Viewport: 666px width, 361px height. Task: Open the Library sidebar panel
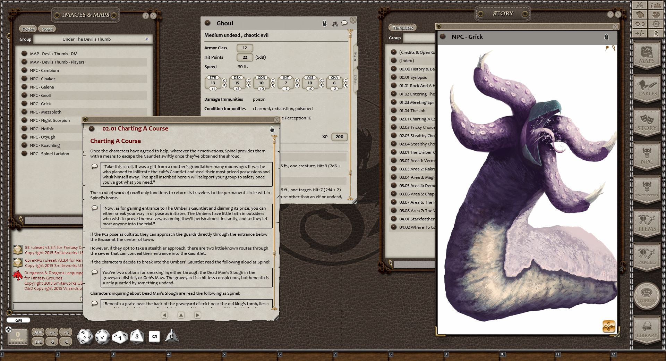click(647, 330)
